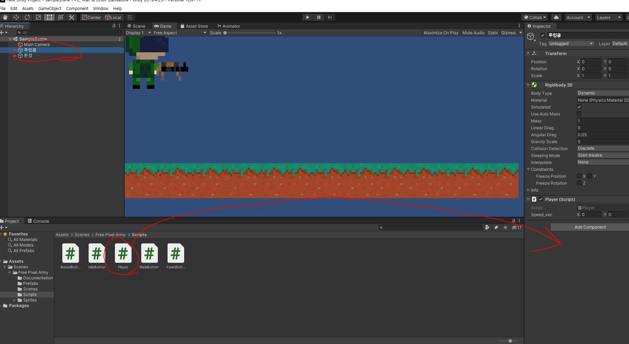Show Stats overlay
This screenshot has height=344, width=629.
[x=493, y=33]
